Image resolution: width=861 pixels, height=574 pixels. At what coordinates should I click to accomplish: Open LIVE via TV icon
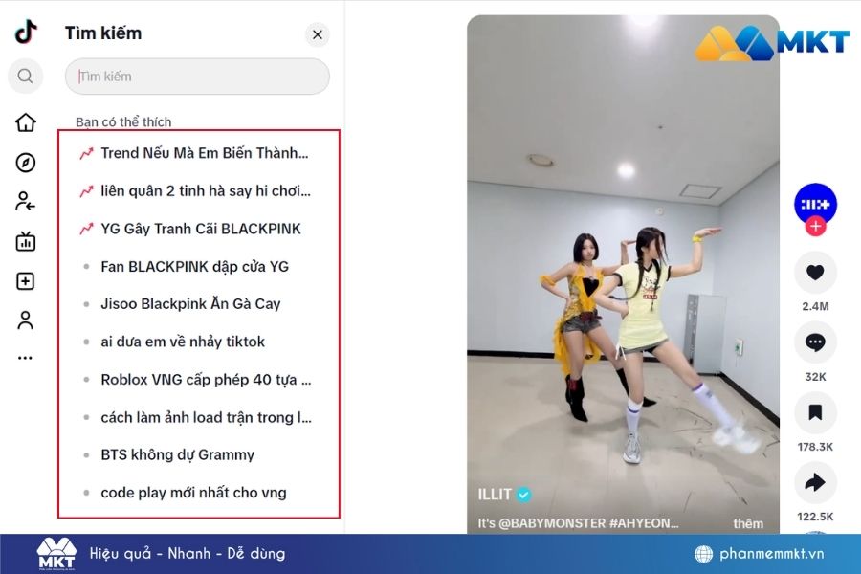click(25, 241)
